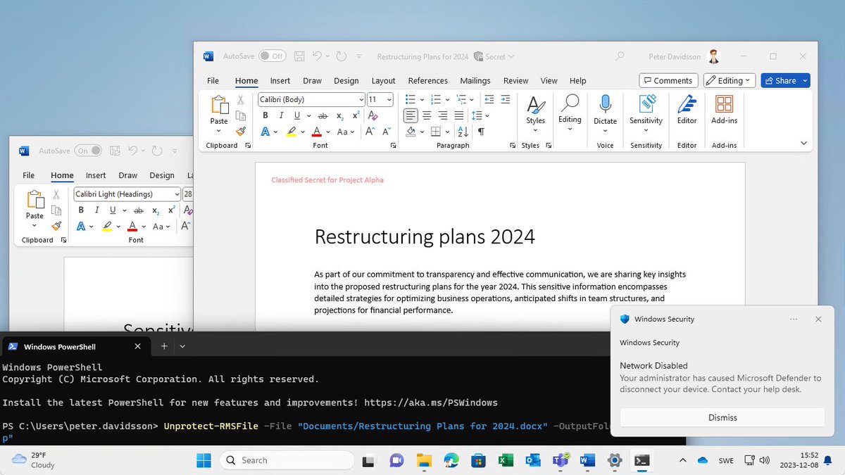845x475 pixels.
Task: Open Insert tab in front Word window
Action: (280, 80)
